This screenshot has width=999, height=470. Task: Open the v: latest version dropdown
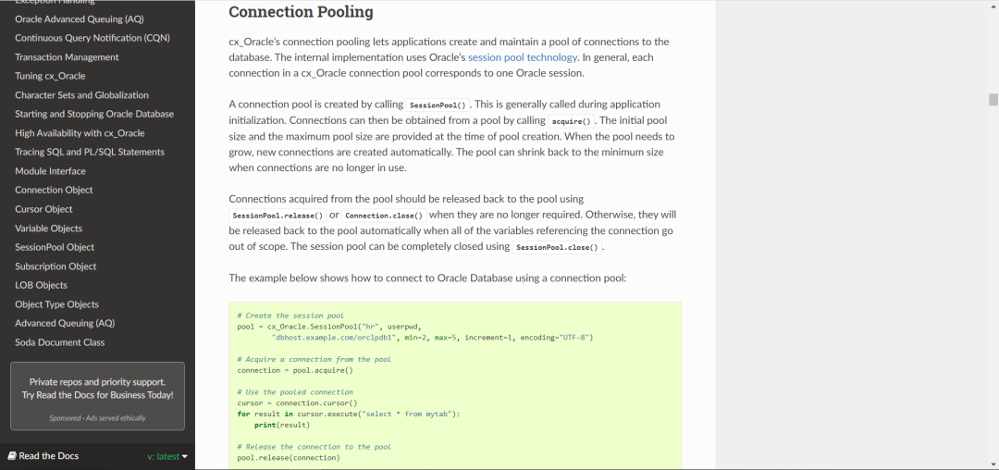pyautogui.click(x=167, y=456)
